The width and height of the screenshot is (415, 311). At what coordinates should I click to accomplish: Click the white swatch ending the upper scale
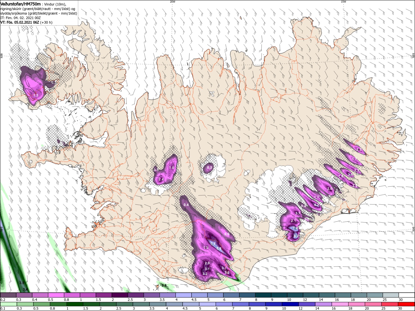tap(406, 295)
